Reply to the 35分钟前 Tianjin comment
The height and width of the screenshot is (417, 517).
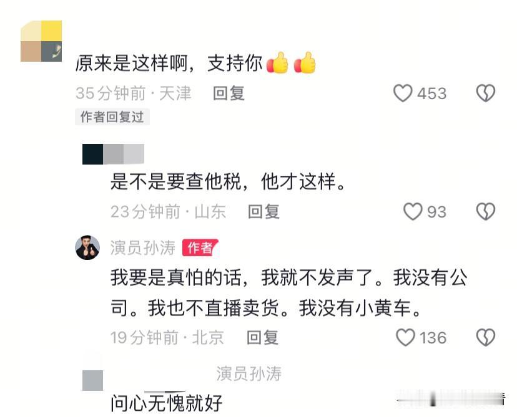coord(229,93)
